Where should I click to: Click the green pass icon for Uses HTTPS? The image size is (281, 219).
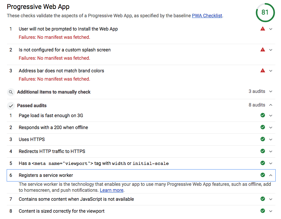pos(262,139)
